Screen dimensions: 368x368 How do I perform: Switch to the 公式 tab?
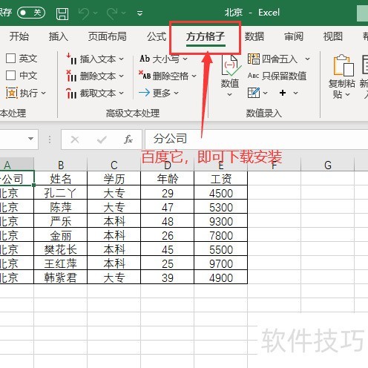(157, 36)
